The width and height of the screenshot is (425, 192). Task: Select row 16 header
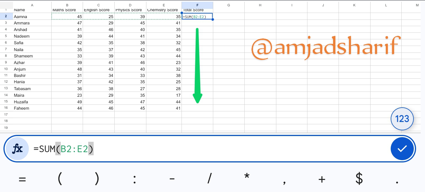pyautogui.click(x=6, y=108)
